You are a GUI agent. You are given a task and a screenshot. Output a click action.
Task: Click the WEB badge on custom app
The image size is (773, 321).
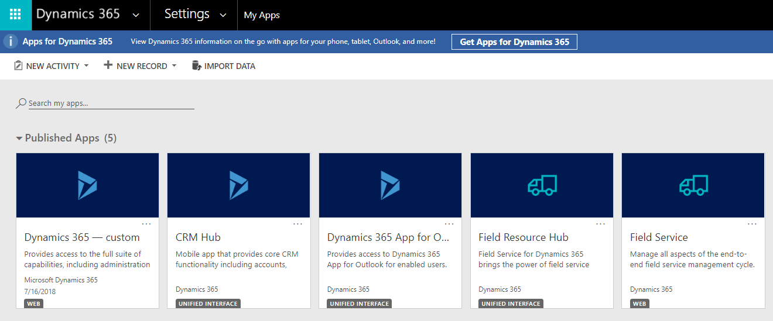[x=34, y=304]
